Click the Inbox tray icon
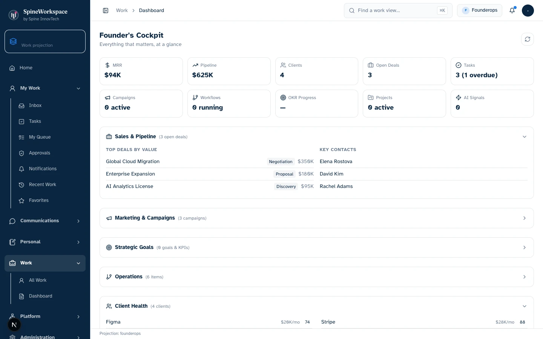The height and width of the screenshot is (339, 543). pos(21,106)
